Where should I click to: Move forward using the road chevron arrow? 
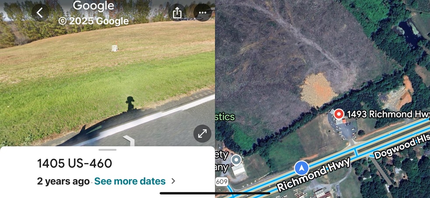click(x=129, y=140)
